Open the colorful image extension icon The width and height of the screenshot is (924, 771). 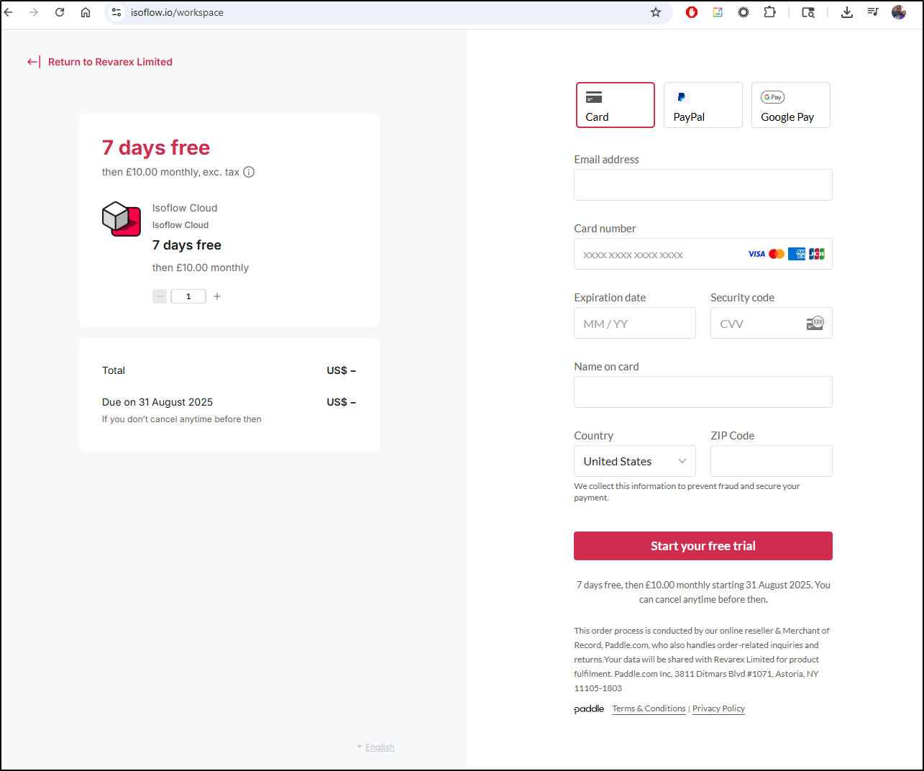coord(718,12)
